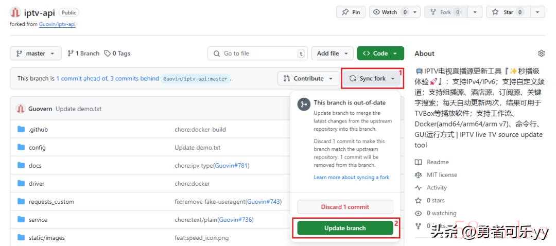This screenshot has height=246, width=556.
Task: Open the MIT license link
Action: 442,175
